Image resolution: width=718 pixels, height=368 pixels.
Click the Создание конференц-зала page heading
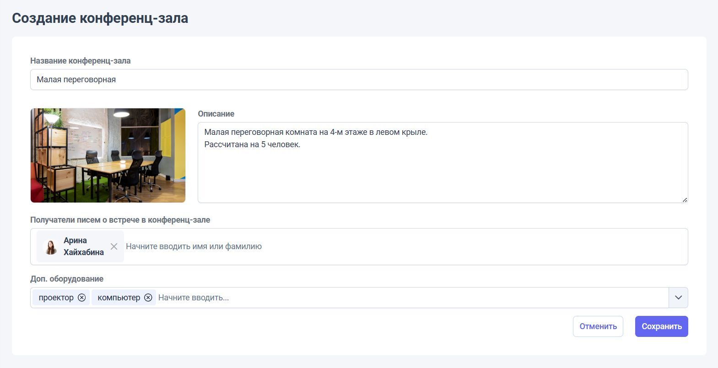100,18
